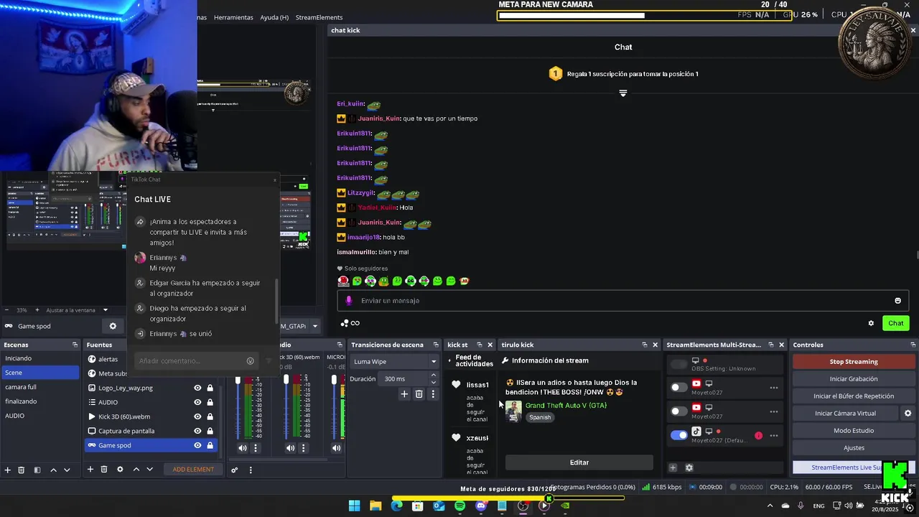Hide Captura de pantalla source

pos(197,431)
